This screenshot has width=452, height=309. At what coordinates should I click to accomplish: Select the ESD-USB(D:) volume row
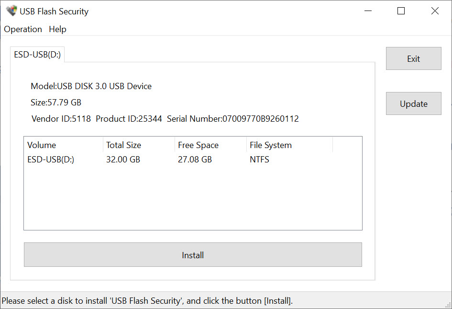point(193,160)
